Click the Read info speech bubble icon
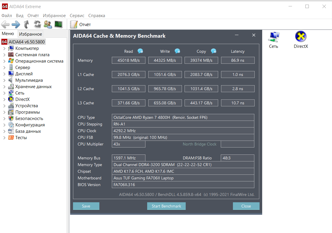Viewport: 332px width, 233px height. [x=140, y=51]
